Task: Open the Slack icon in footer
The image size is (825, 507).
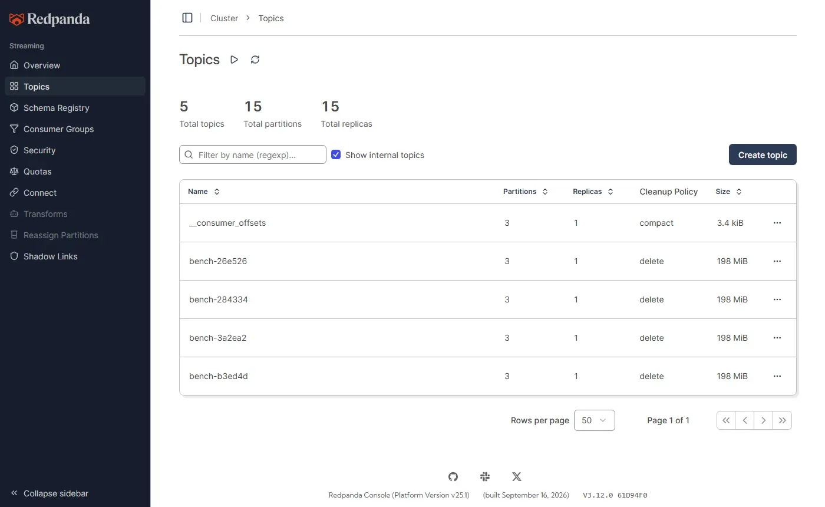Action: [x=485, y=476]
